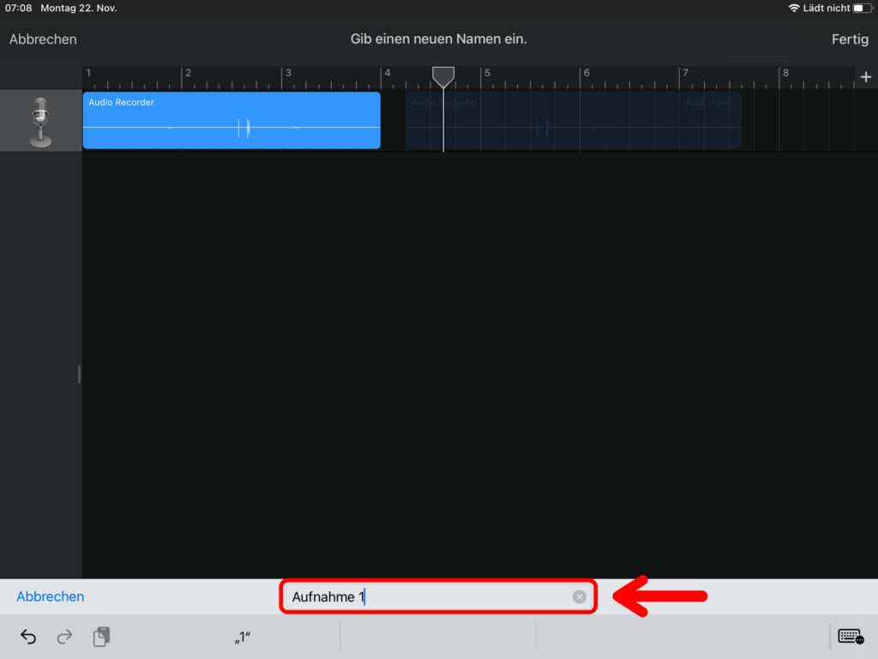
Task: Tap the keyboard undo arrow icon
Action: click(28, 637)
